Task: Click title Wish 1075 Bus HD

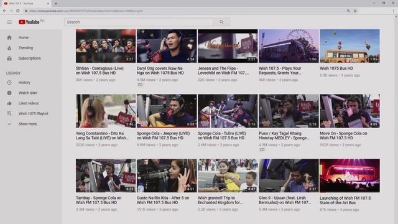Action: [x=336, y=68]
